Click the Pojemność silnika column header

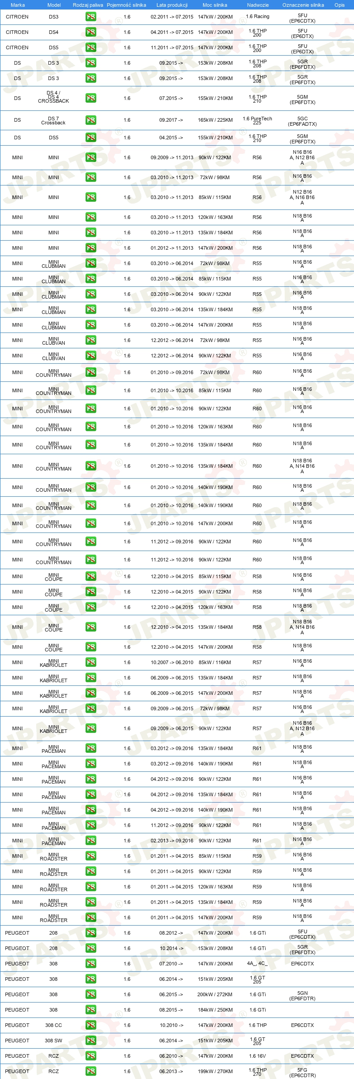(126, 5)
